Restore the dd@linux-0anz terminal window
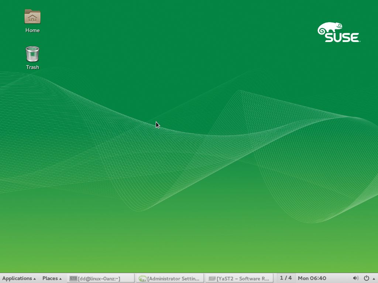This screenshot has height=283, width=378. (x=99, y=279)
